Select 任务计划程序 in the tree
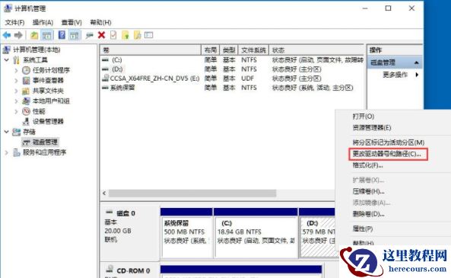 (x=51, y=70)
